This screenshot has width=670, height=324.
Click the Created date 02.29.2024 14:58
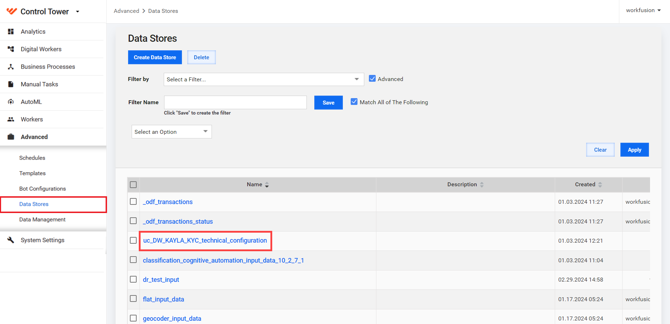coord(580,280)
